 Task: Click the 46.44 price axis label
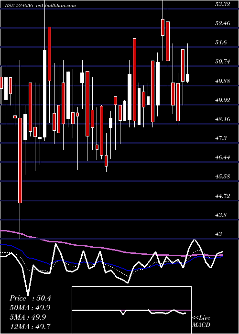[223, 157]
